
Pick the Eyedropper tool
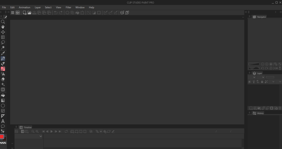click(3, 53)
